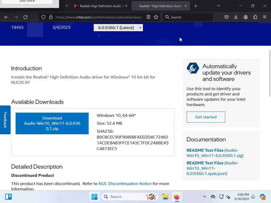Viewport: 271px width, 203px height.
Task: Launch Copilot preview from taskbar
Action: click(x=263, y=197)
